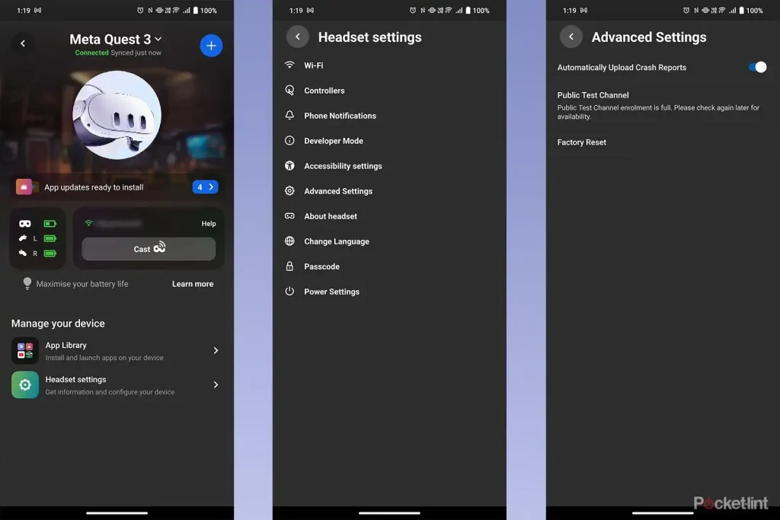
Task: Open the Help link
Action: pos(209,224)
